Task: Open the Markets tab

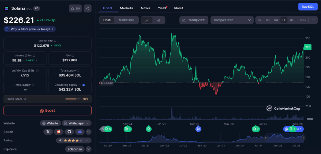Action: [x=126, y=8]
